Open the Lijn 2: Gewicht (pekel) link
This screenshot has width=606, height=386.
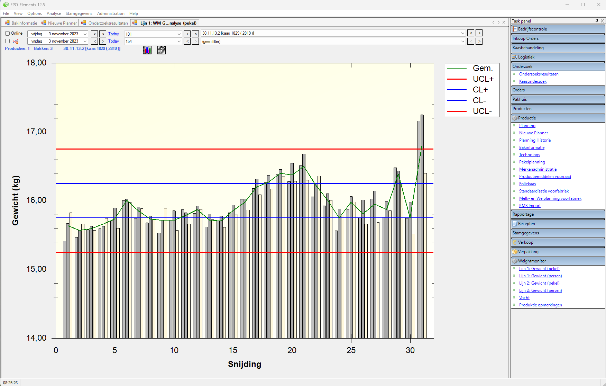point(539,283)
